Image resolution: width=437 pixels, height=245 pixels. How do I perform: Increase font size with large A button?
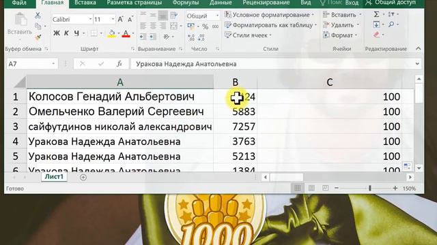pyautogui.click(x=120, y=19)
